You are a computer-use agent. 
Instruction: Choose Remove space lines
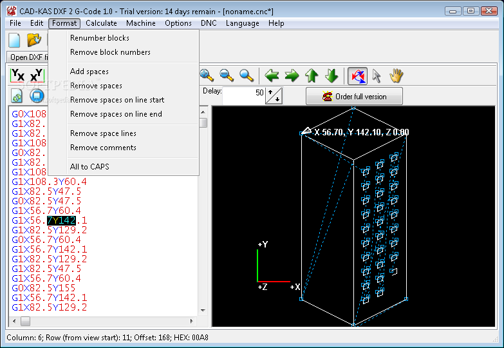tap(124, 133)
